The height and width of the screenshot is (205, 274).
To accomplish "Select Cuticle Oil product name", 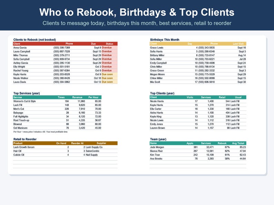I will [19, 155].
